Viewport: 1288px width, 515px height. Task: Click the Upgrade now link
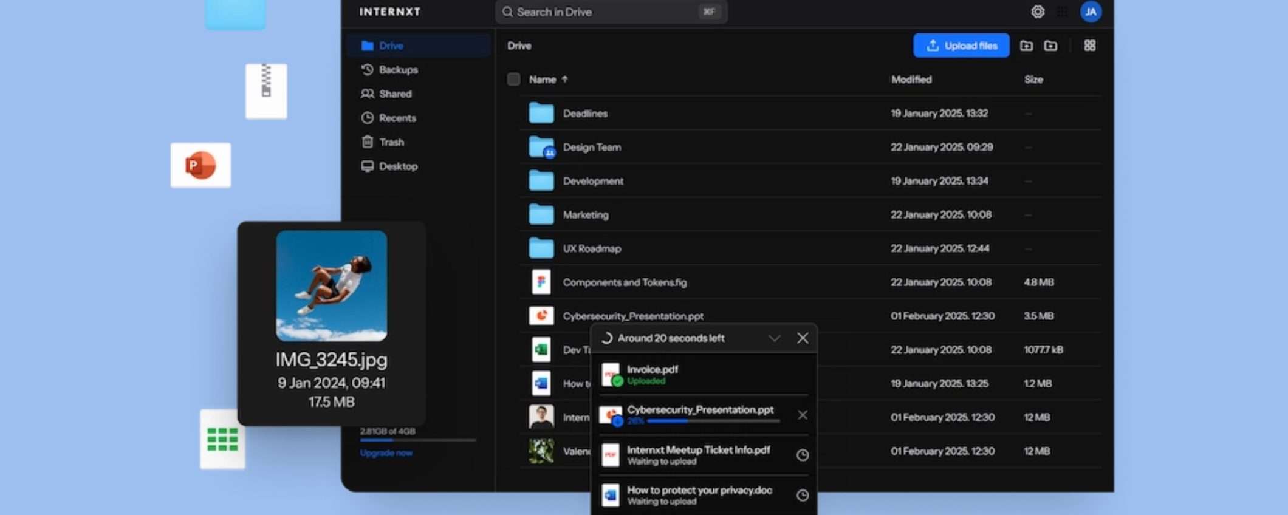[x=386, y=453]
